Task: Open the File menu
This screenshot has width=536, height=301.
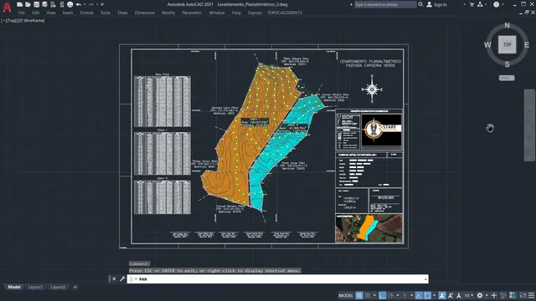Action: tap(22, 13)
